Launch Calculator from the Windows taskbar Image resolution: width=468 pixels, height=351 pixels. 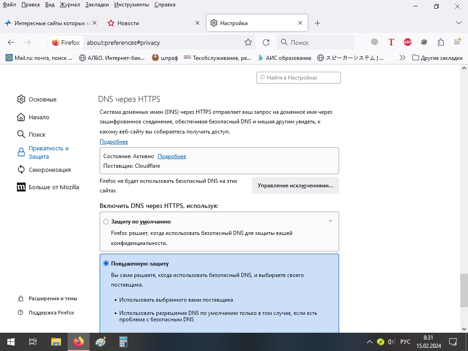(123, 342)
